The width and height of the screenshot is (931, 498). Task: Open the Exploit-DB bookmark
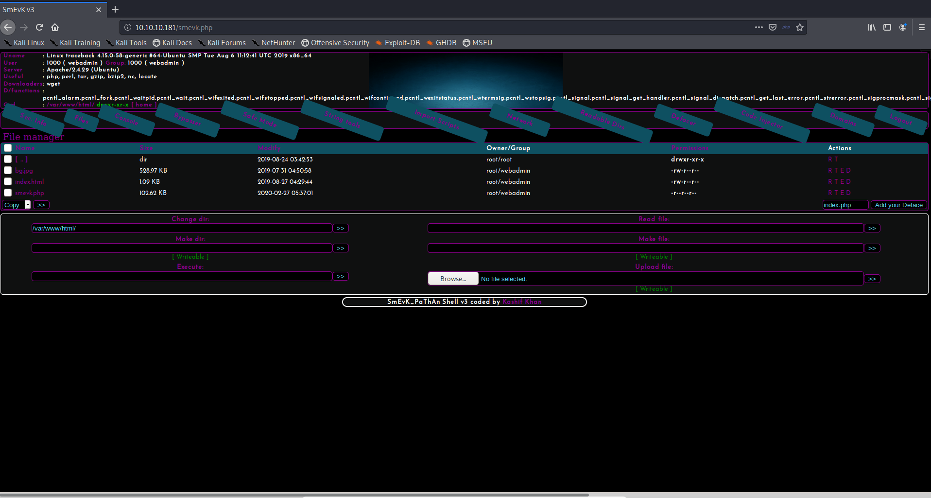[x=397, y=43]
